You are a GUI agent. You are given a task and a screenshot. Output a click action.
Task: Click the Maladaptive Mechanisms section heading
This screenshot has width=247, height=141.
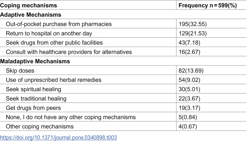(x=35, y=61)
